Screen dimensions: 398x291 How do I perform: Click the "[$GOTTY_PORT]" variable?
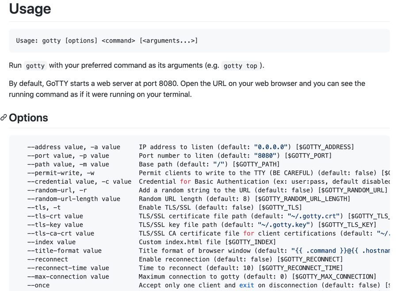308,155
